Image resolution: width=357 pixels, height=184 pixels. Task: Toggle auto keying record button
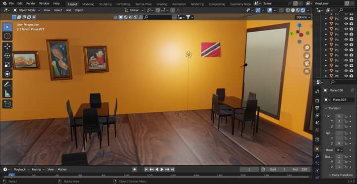tap(135, 170)
